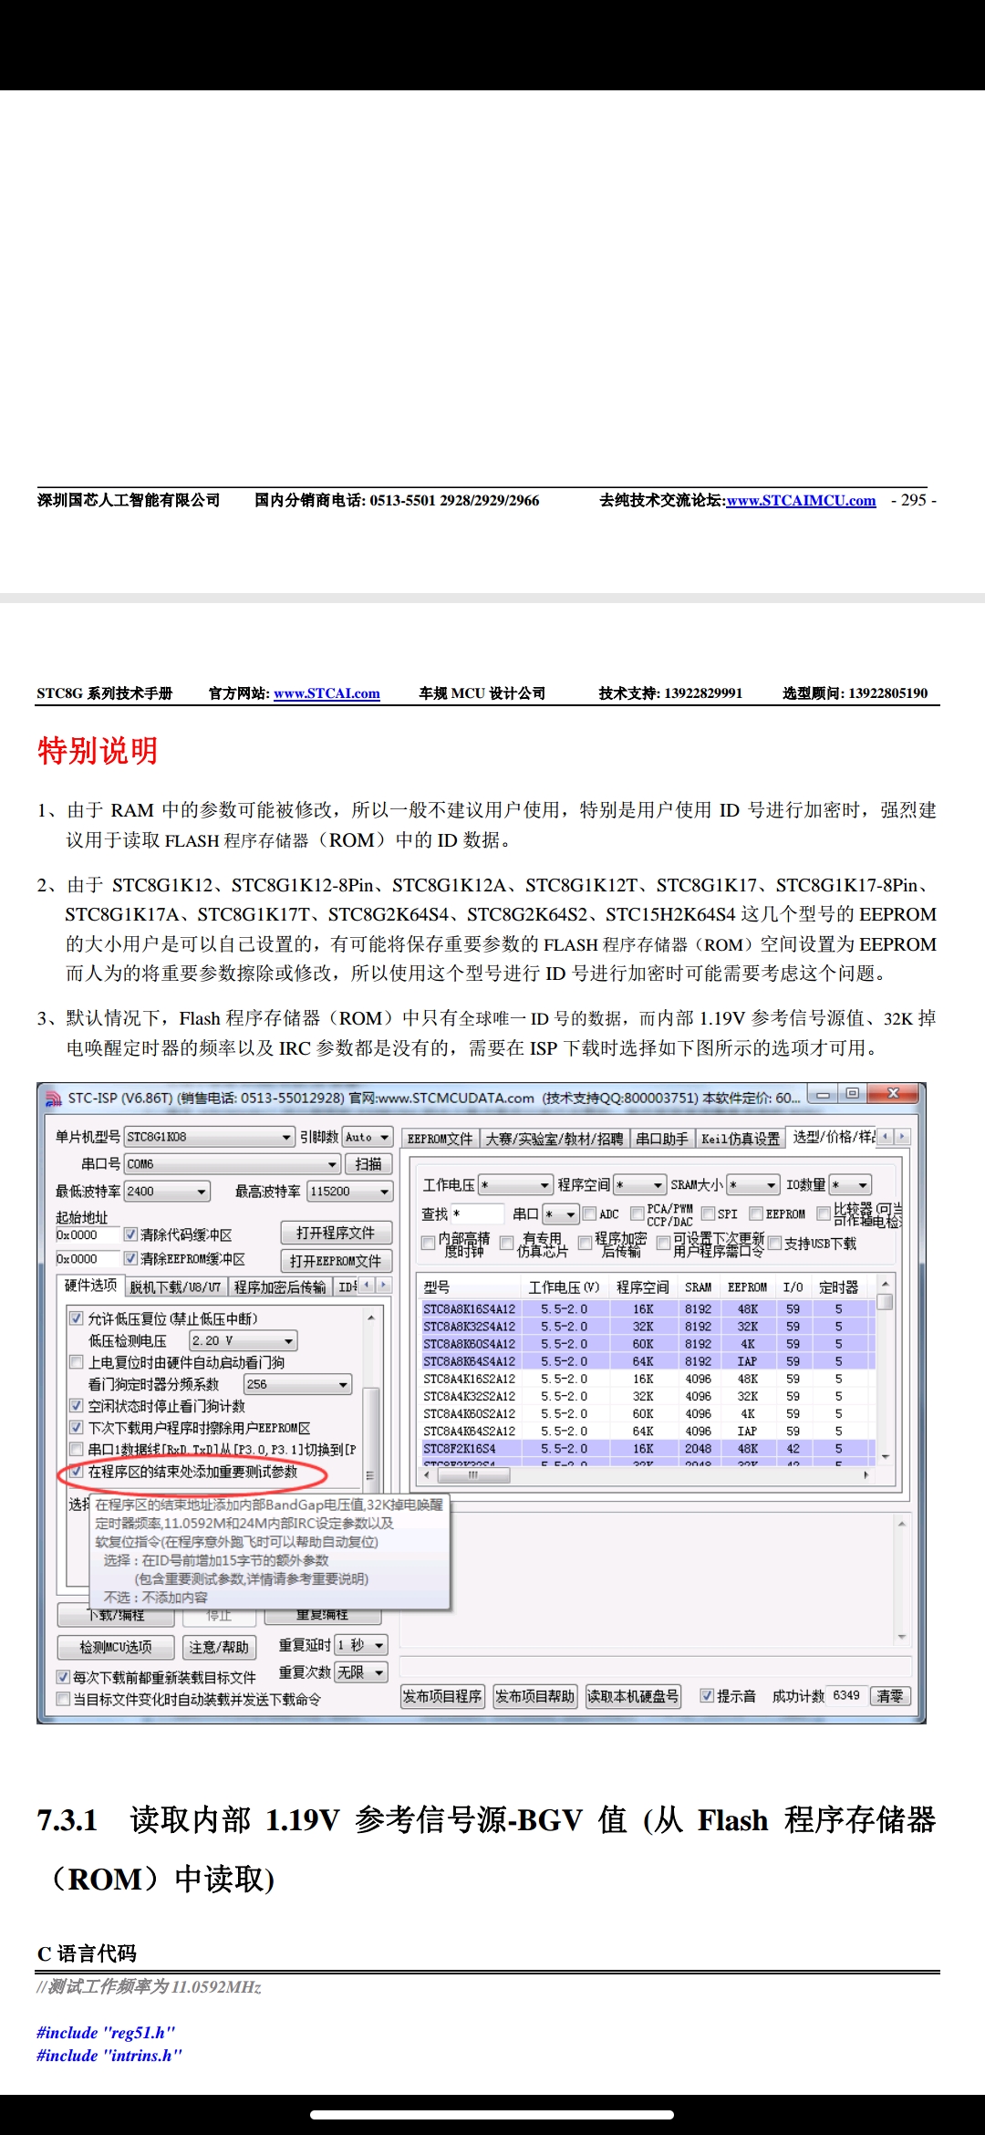Switch to 脱机下载/U8/U7 tab
The height and width of the screenshot is (2135, 985).
(175, 1286)
